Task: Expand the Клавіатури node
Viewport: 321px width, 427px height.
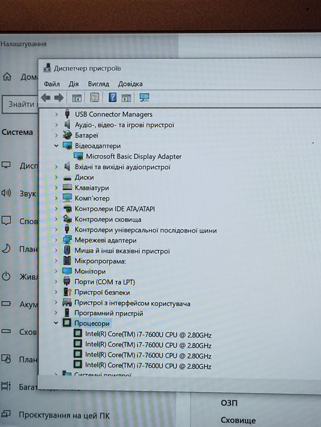Action: (x=56, y=188)
